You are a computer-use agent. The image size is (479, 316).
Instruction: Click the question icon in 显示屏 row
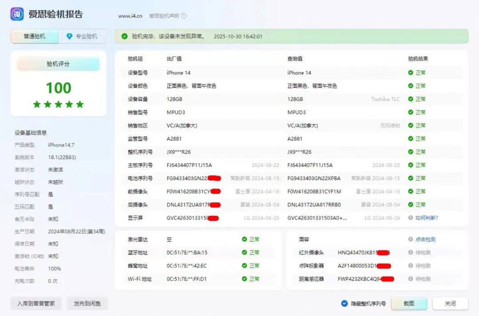411,218
